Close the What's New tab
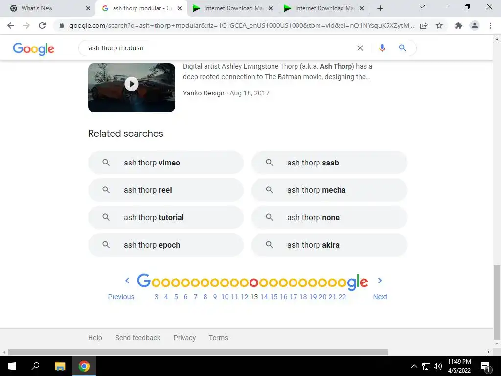The image size is (501, 376). pyautogui.click(x=88, y=8)
